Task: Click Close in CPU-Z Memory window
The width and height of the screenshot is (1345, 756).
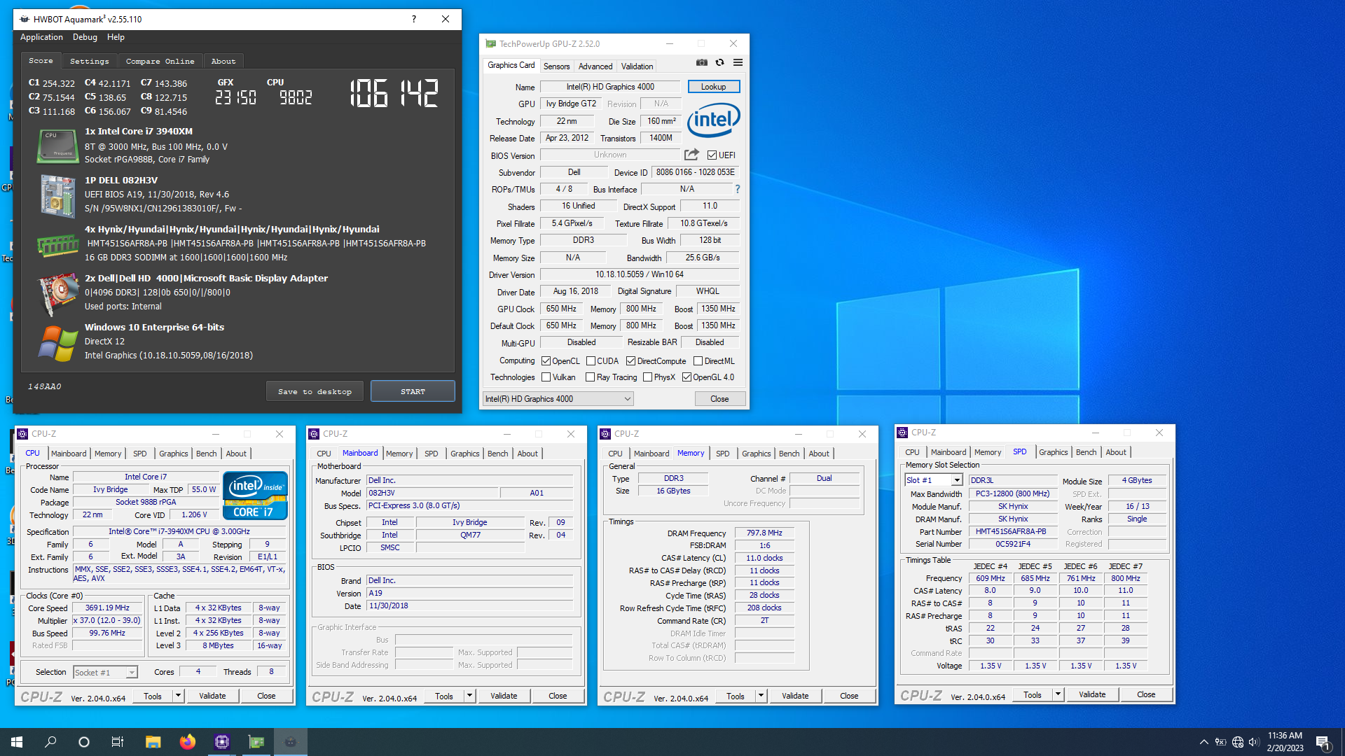Action: (849, 696)
